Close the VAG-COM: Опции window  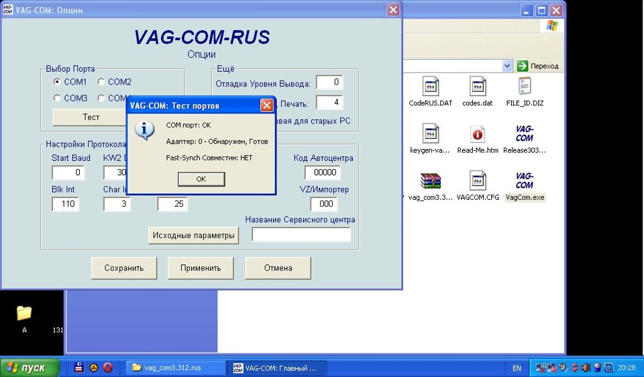[x=393, y=9]
